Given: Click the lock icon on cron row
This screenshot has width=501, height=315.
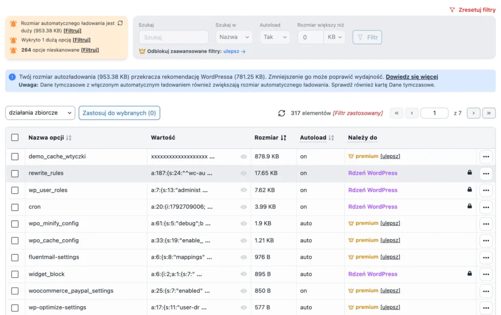Looking at the screenshot, I should tap(469, 206).
